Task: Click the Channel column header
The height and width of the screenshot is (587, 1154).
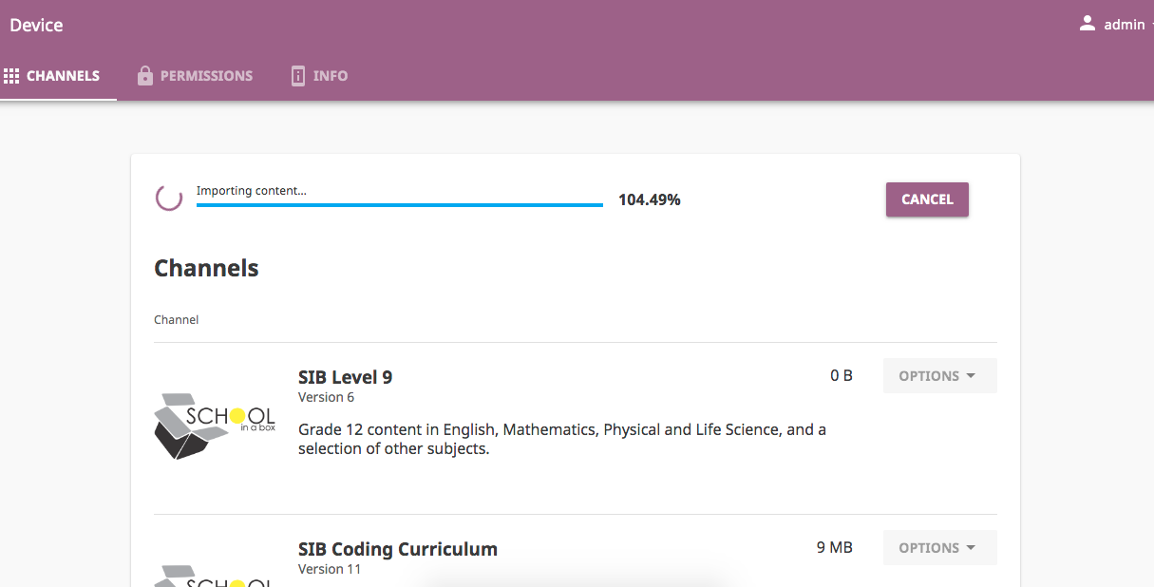Action: [176, 320]
